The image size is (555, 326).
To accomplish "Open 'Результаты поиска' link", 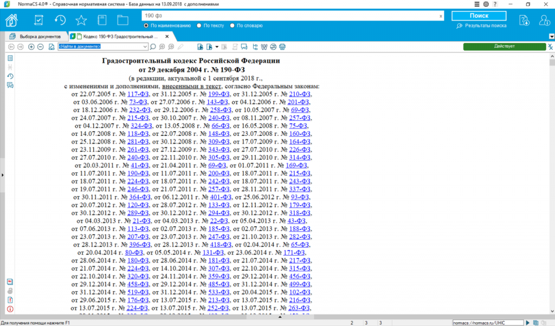I will click(482, 26).
